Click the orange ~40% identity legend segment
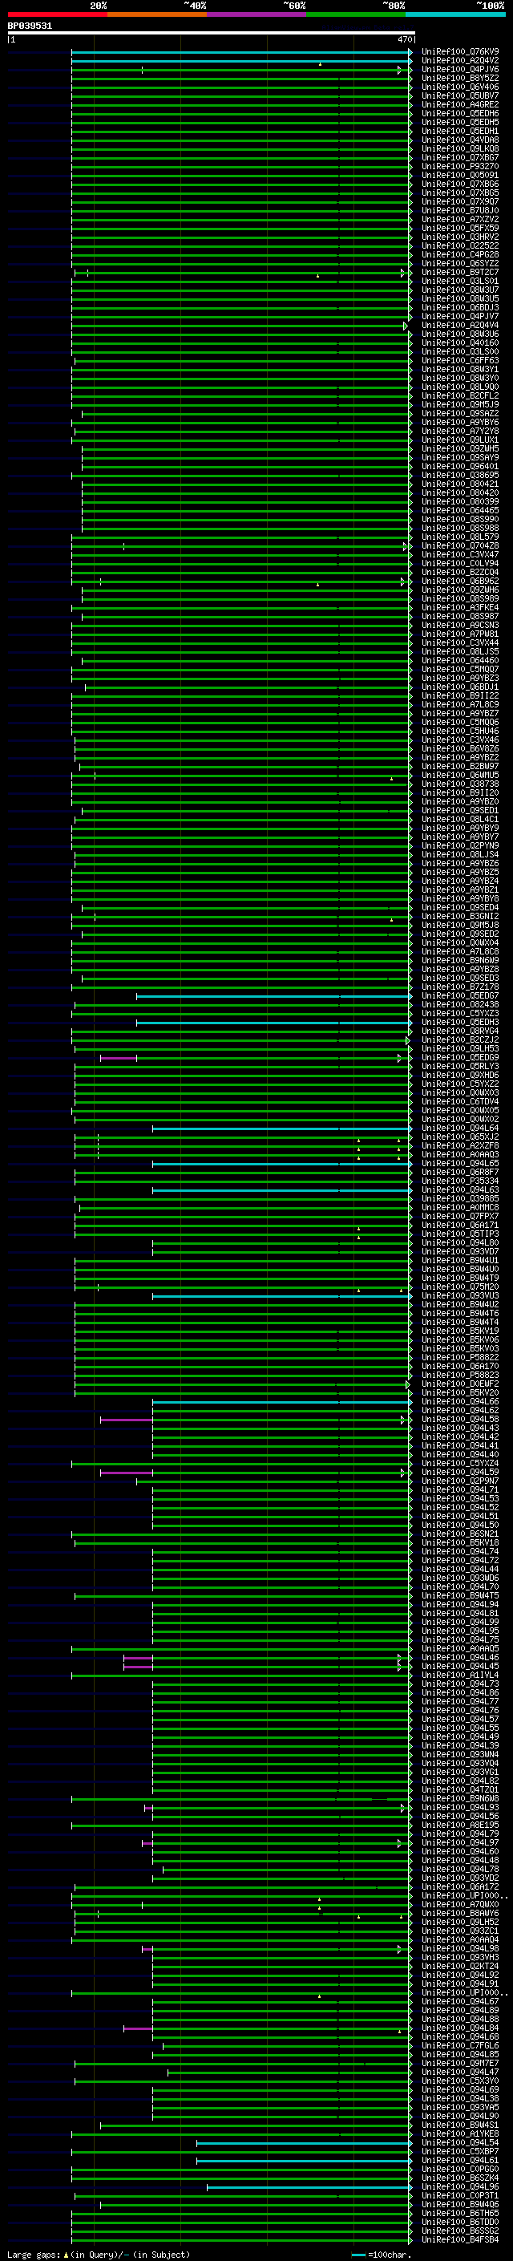The image size is (513, 2261). [x=157, y=14]
